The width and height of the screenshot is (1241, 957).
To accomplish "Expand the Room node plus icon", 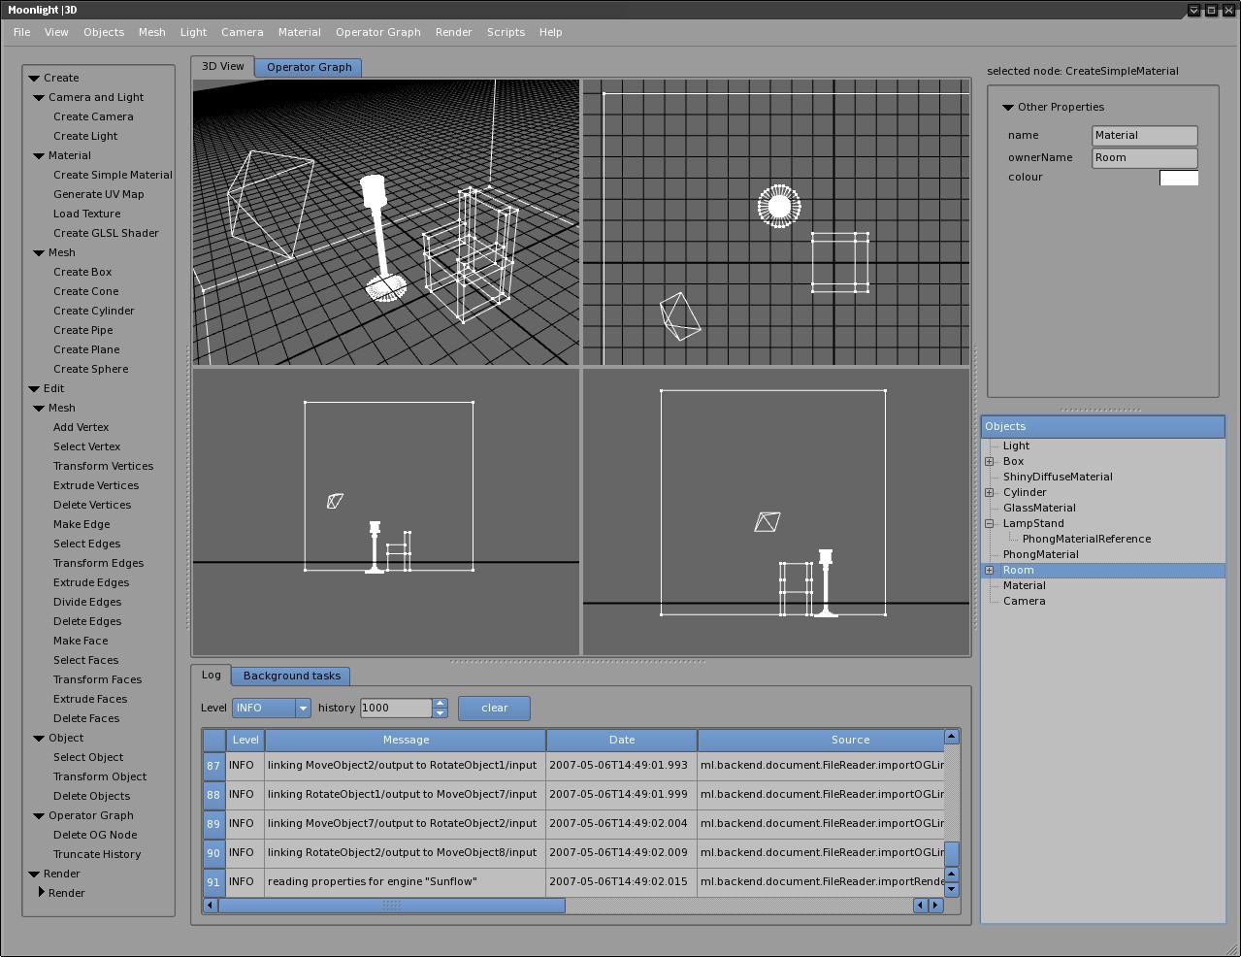I will (990, 571).
